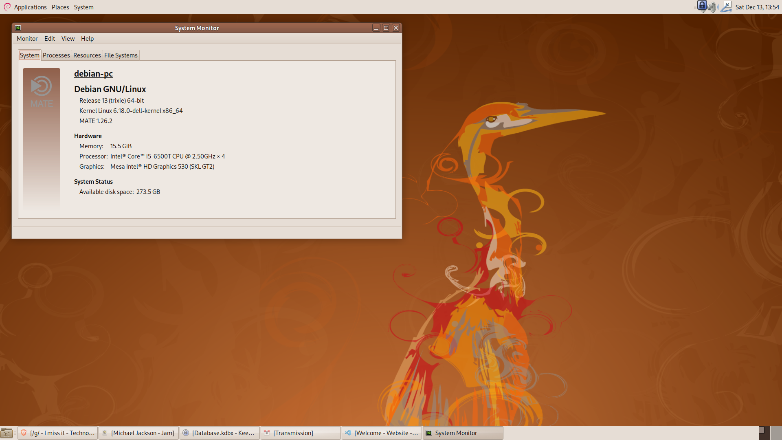The image size is (782, 440).
Task: Click the network connection tray icon
Action: tap(726, 7)
